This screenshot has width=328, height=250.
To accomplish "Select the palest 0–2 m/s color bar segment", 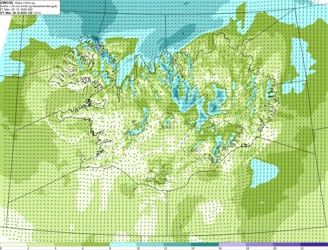I will tap(14, 244).
